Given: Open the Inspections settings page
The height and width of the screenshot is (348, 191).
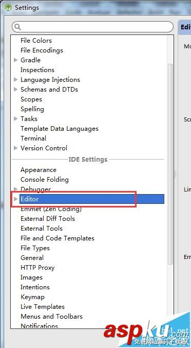Looking at the screenshot, I should point(37,69).
